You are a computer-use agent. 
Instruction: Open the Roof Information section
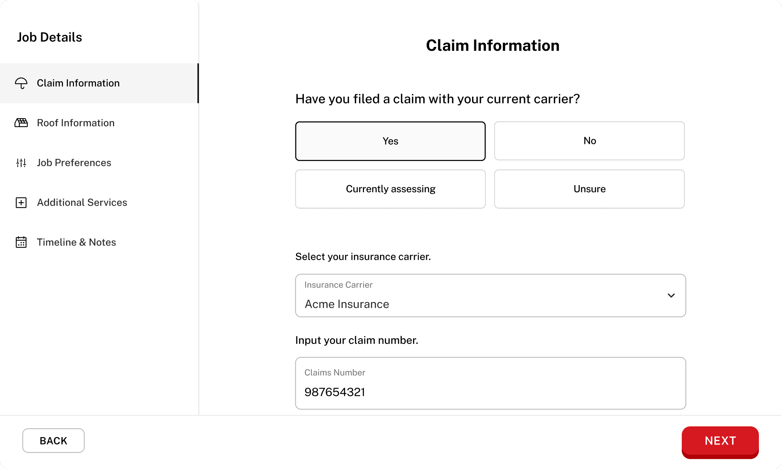(76, 123)
